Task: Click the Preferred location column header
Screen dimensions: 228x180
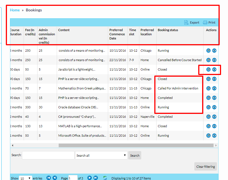Action: coord(147,32)
